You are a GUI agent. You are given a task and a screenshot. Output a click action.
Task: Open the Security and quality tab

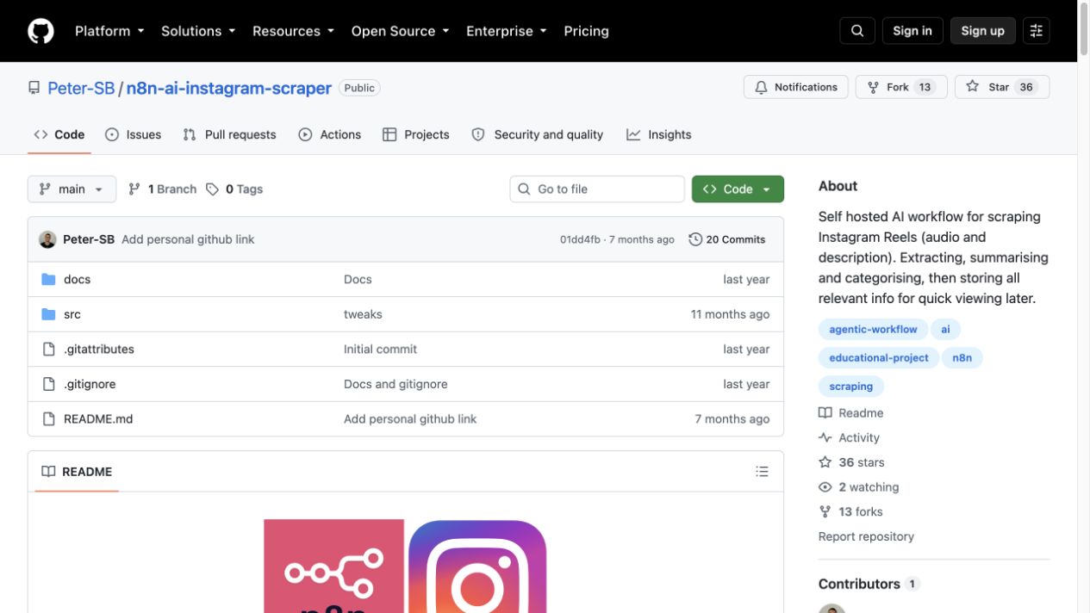click(538, 134)
